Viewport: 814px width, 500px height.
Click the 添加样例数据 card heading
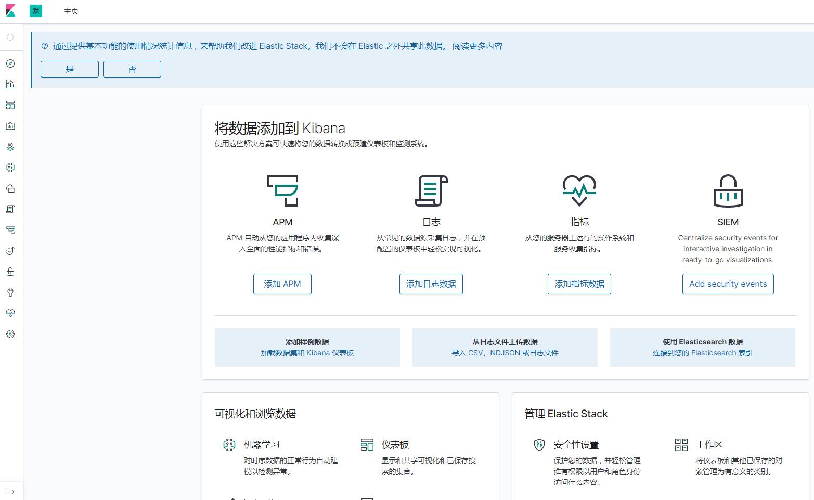pyautogui.click(x=307, y=342)
